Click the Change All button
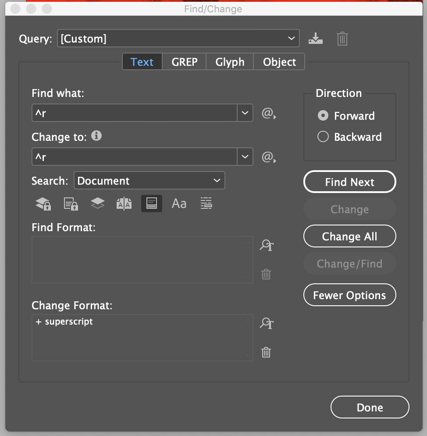 pyautogui.click(x=349, y=236)
